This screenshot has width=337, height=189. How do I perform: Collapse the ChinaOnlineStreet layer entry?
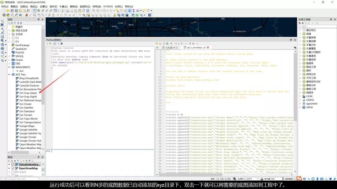point(9,165)
